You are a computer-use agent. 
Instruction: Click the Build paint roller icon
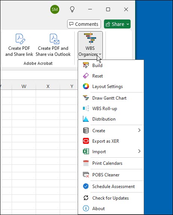point(86,65)
